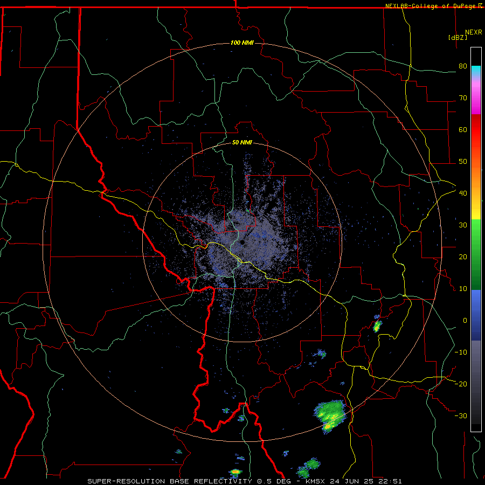Click the 24 JUN 25 date text
The height and width of the screenshot is (485, 485).
click(352, 481)
